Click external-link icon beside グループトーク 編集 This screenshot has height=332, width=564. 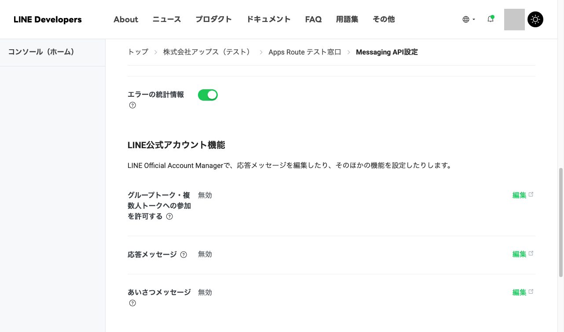click(531, 194)
